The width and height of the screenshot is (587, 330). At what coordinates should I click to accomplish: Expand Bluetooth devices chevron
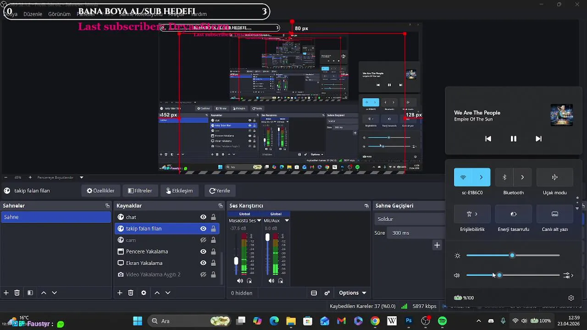tap(522, 177)
